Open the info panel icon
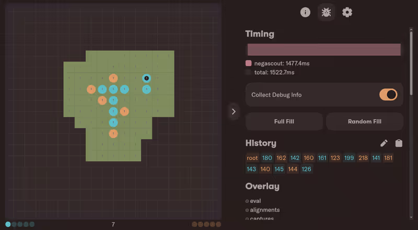This screenshot has width=418, height=230. pos(306,12)
